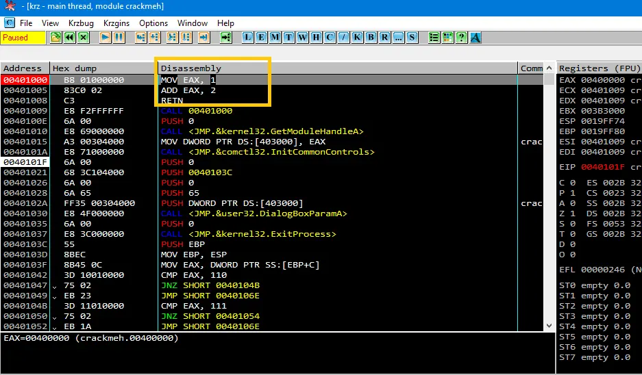Show Patches window via slash icon
This screenshot has width=642, height=375.
(x=343, y=38)
